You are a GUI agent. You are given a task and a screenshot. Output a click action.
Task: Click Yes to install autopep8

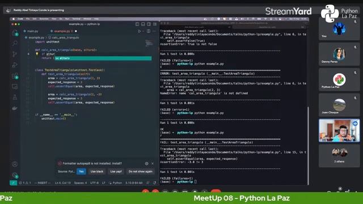tap(81, 171)
